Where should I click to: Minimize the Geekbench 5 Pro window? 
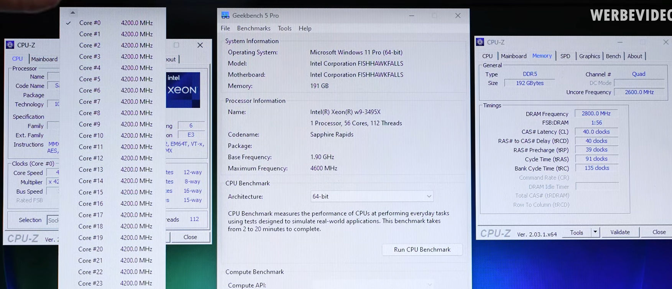click(x=411, y=16)
